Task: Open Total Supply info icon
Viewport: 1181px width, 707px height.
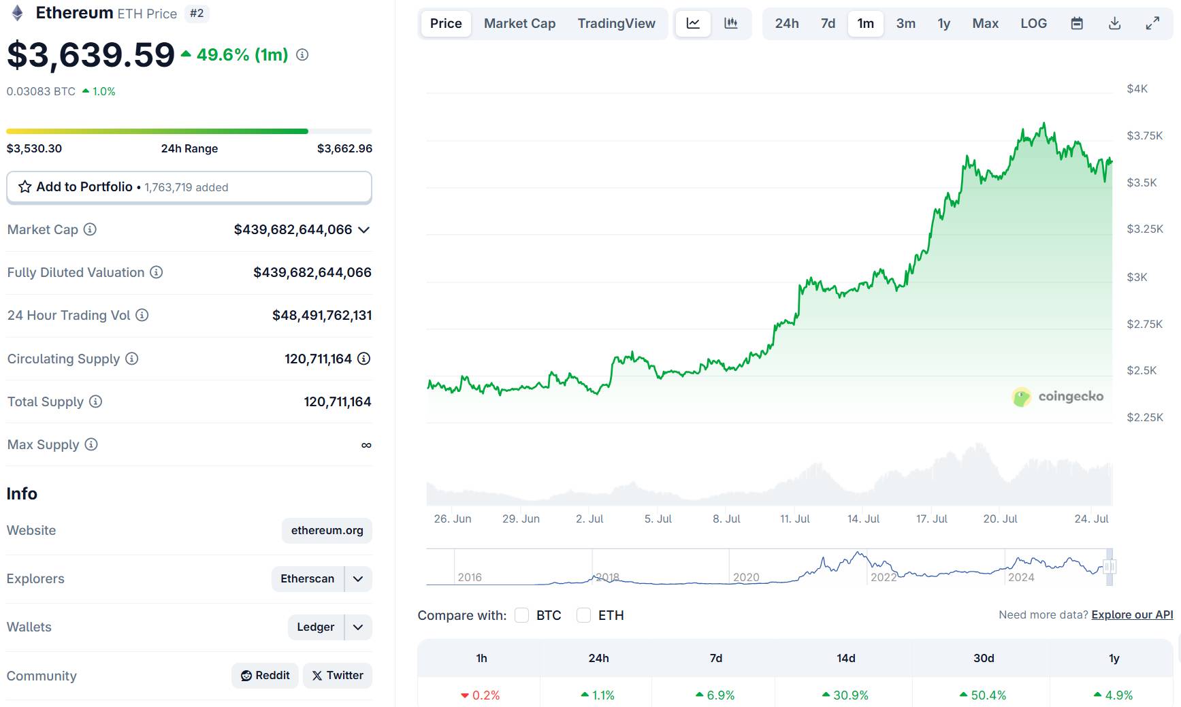Action: pyautogui.click(x=96, y=401)
